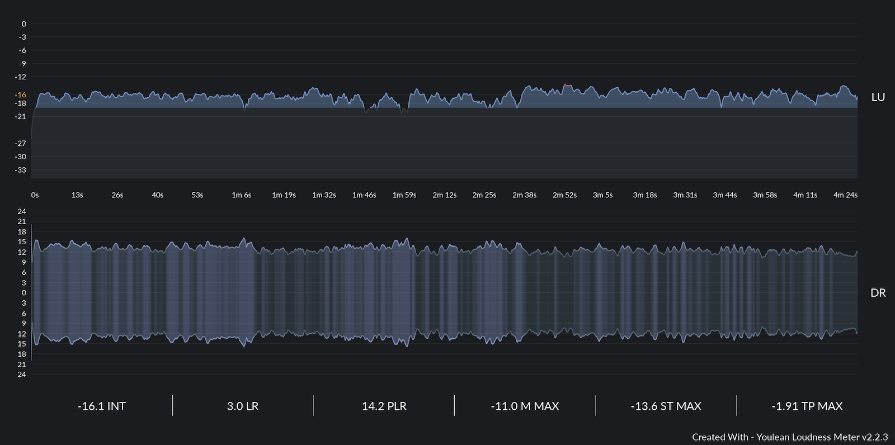Screen dimensions: 895x445
Task: Click the LU label beside the loudness graph
Action: coord(878,97)
